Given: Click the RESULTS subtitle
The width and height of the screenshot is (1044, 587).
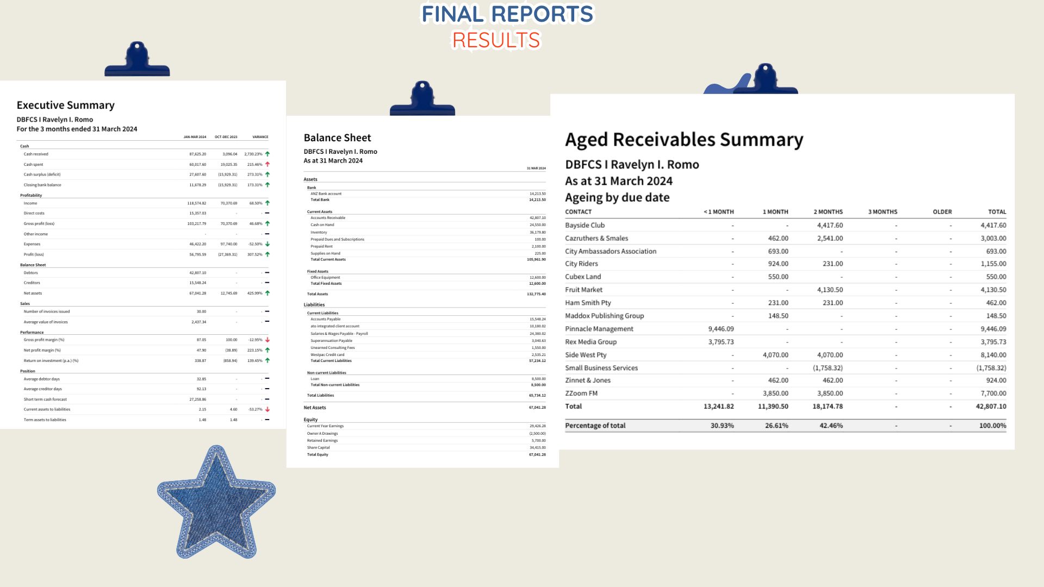Looking at the screenshot, I should [x=496, y=40].
